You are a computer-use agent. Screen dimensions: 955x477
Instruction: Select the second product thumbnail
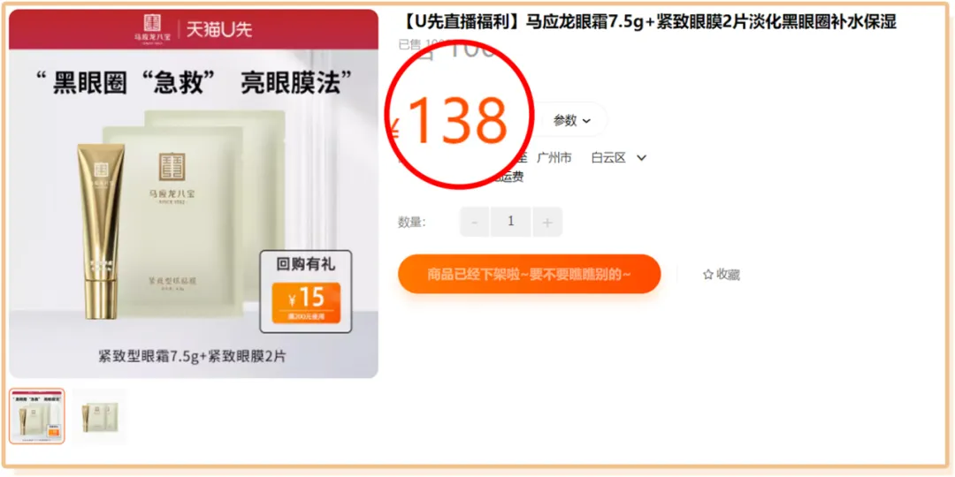pos(100,416)
